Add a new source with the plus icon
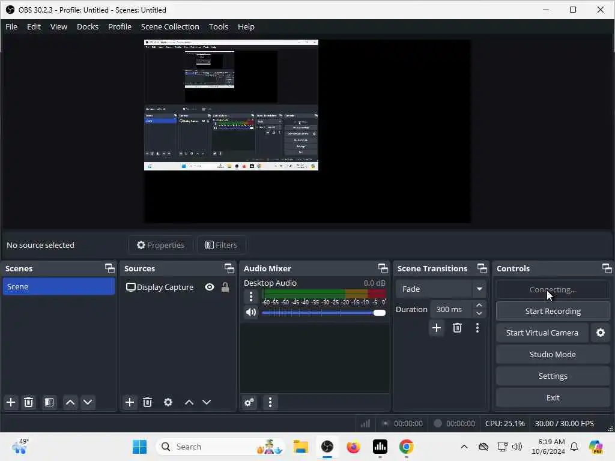The image size is (615, 461). tap(130, 402)
